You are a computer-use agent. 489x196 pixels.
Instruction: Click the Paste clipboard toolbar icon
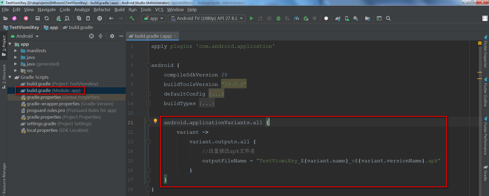coord(88,18)
